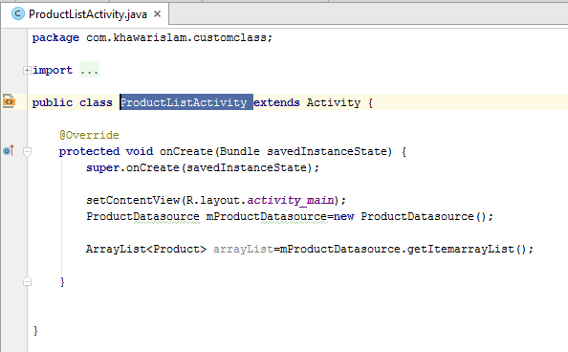
Task: Click the fold end marker of onCreate
Action: coord(27,281)
